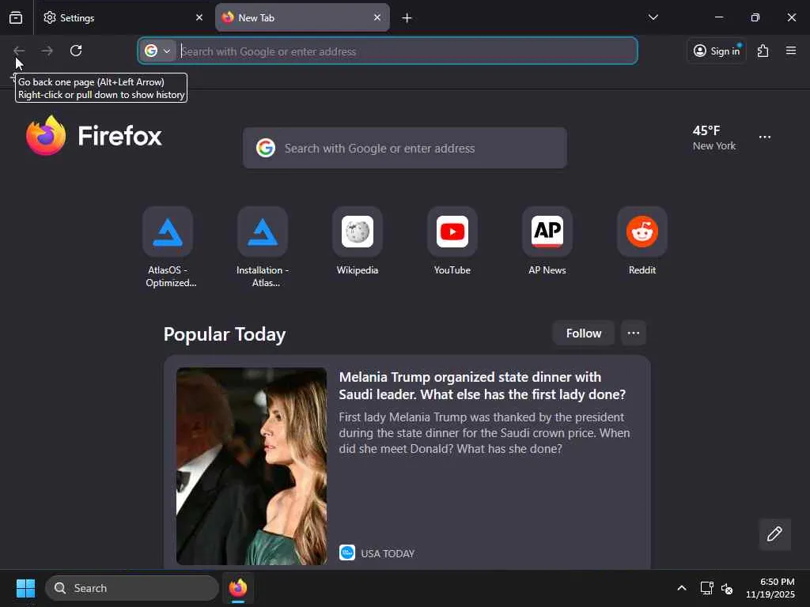Click the pencil customize page button
810x607 pixels.
click(774, 534)
